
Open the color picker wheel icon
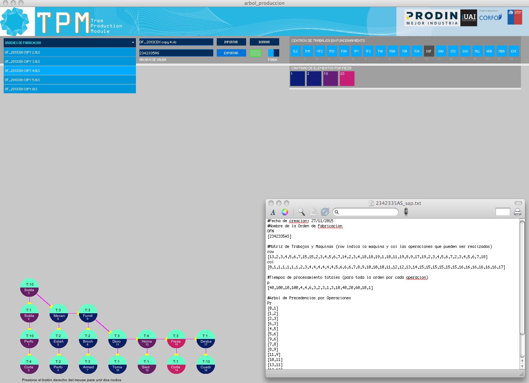point(285,212)
